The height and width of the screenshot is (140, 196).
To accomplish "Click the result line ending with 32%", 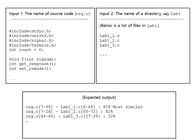I will [71, 116].
